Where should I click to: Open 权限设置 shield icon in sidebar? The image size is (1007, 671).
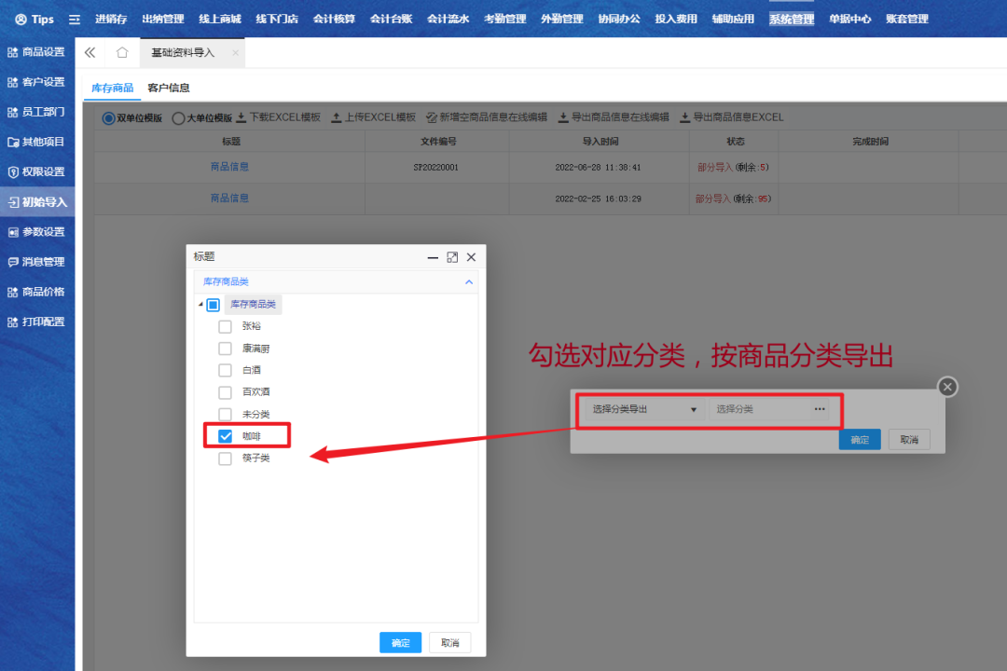(x=13, y=172)
